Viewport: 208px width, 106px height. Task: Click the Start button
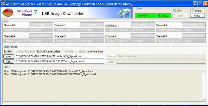point(180,16)
